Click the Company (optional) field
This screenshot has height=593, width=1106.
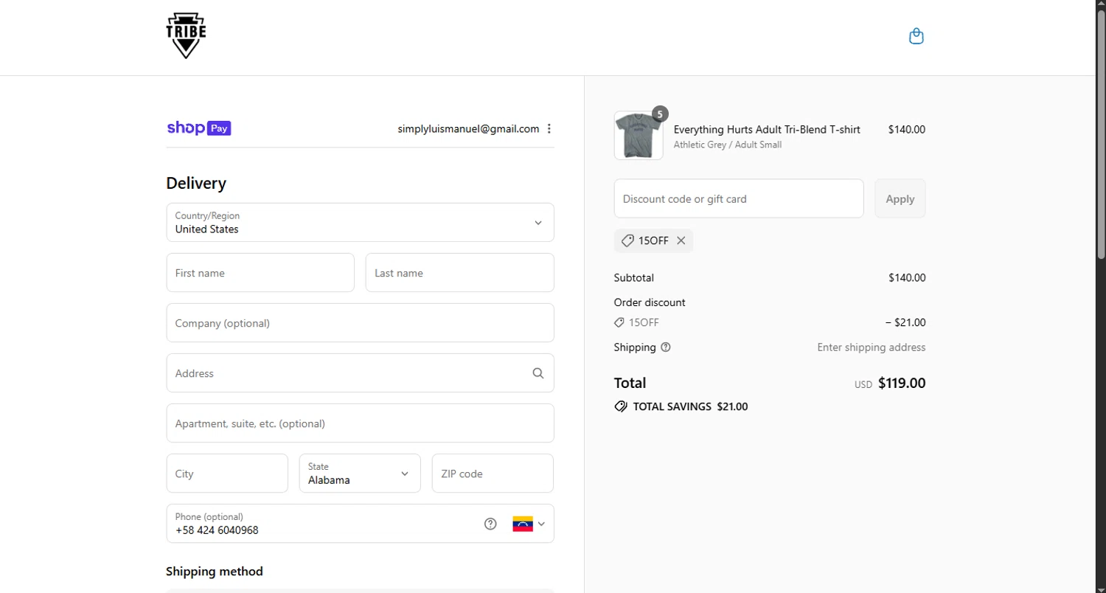[x=360, y=322]
